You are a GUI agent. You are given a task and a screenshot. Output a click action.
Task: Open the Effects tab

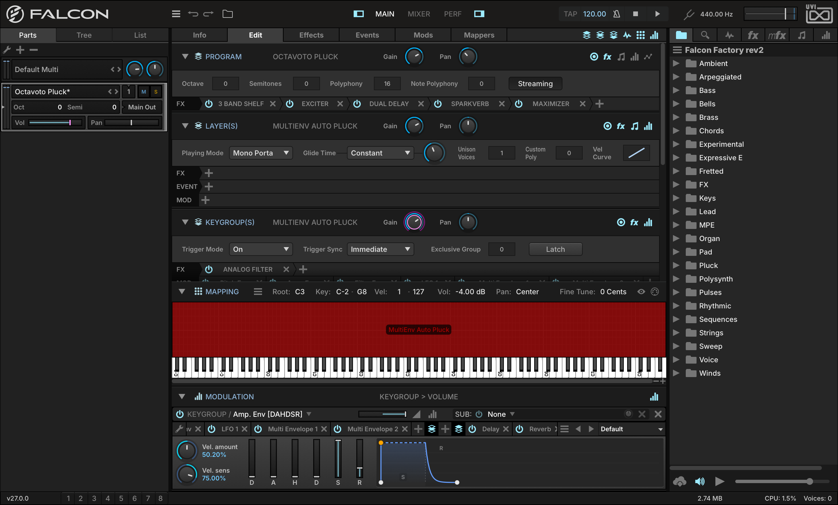point(311,35)
